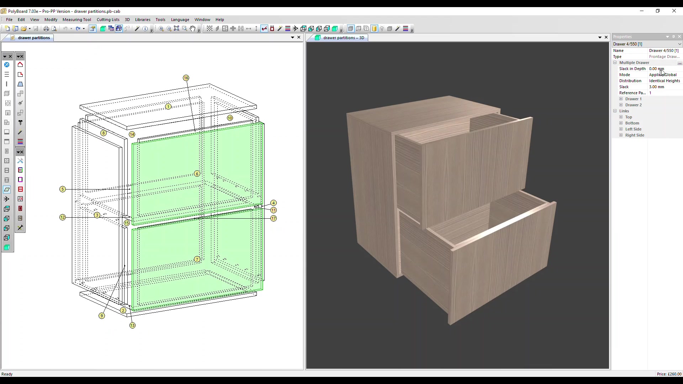Viewport: 683px width, 384px height.
Task: Toggle the yellow cylinder lighting button
Action: click(x=374, y=29)
